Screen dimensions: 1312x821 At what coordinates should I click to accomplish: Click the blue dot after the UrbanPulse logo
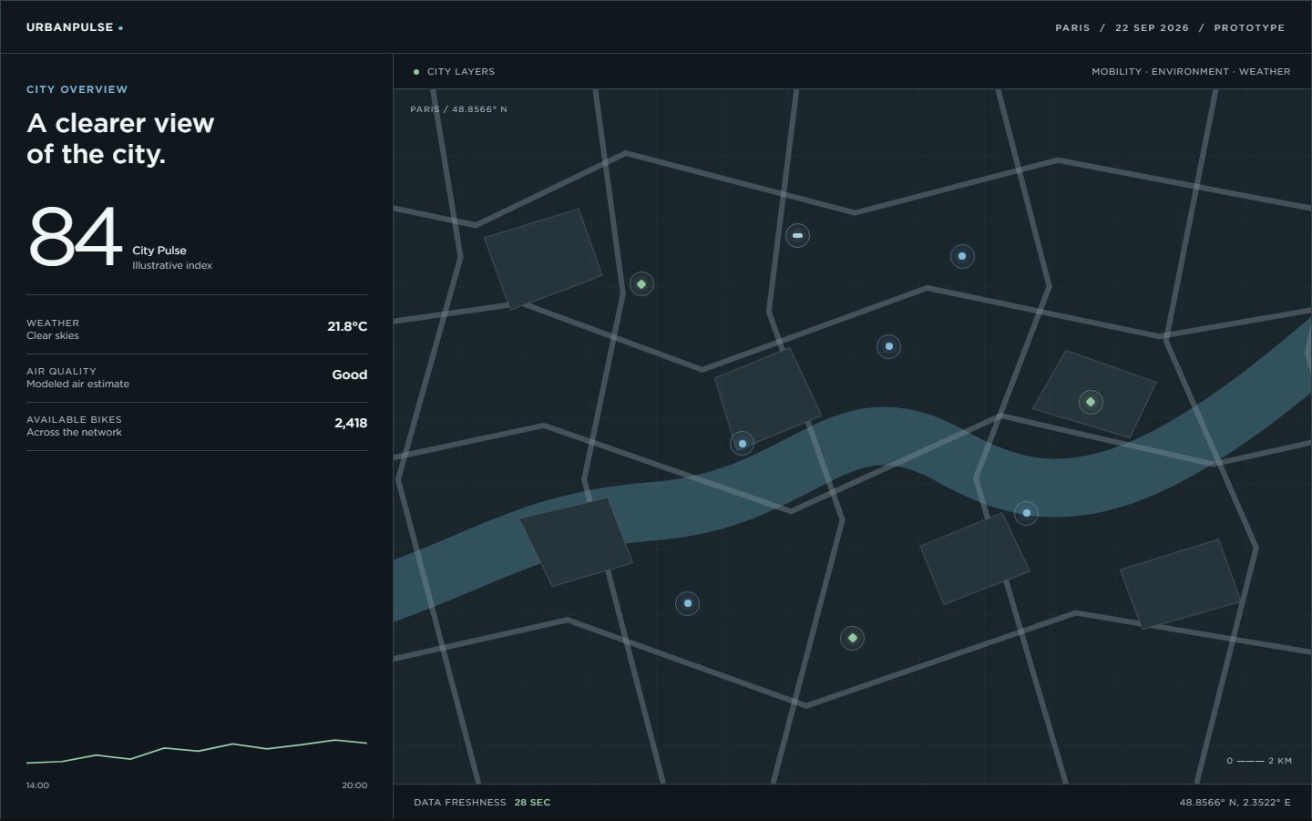point(120,28)
